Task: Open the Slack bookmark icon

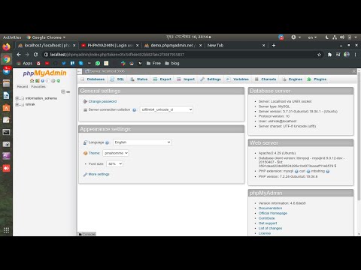Action: tap(123, 63)
